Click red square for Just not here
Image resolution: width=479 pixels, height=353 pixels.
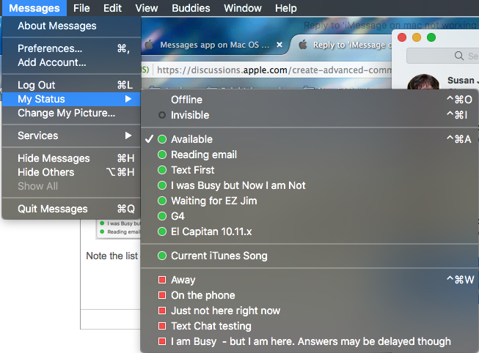tap(162, 311)
